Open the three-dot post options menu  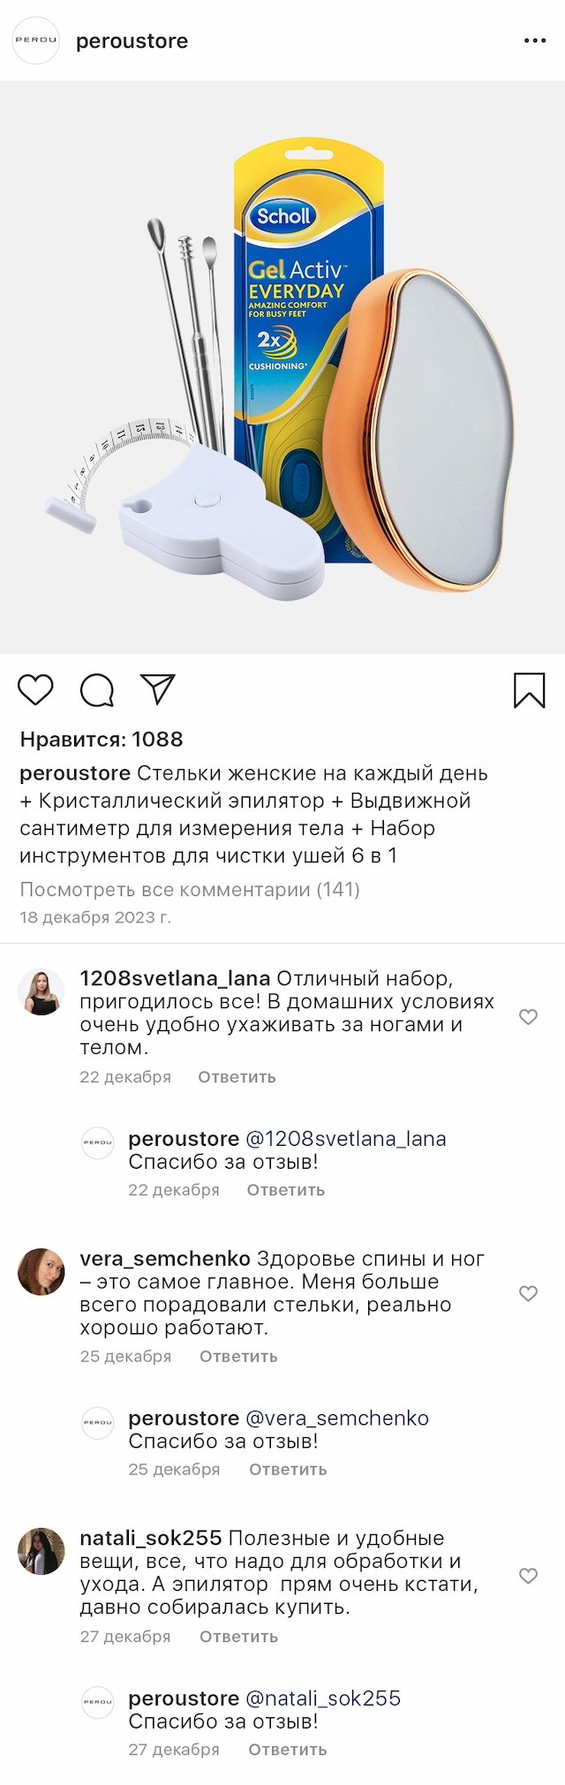point(535,41)
